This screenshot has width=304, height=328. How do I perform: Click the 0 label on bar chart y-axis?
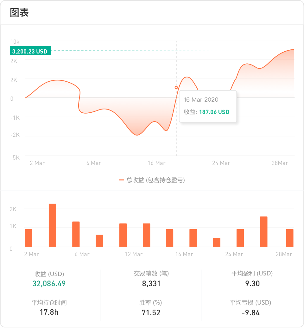pos(11,249)
